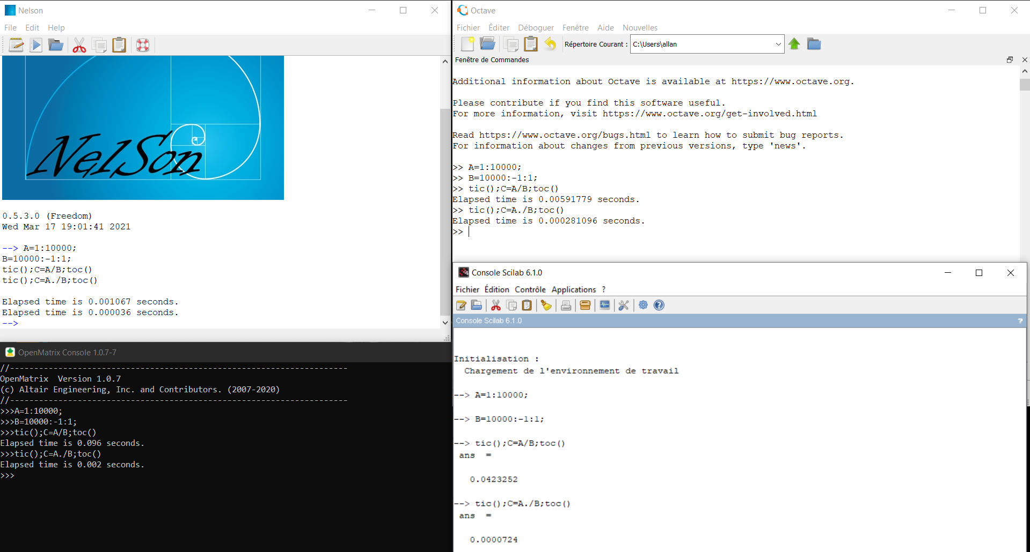1030x552 pixels.
Task: Open Scilab help question mark icon
Action: (x=659, y=305)
